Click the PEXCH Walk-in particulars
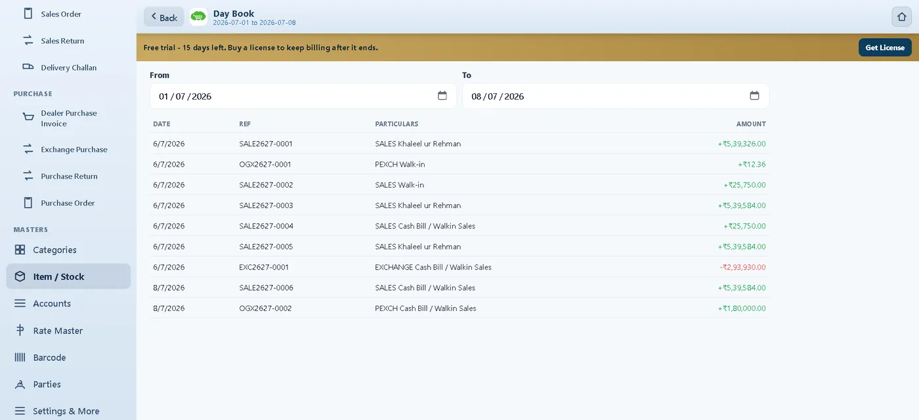Screen dimensions: 919x420 [x=400, y=164]
